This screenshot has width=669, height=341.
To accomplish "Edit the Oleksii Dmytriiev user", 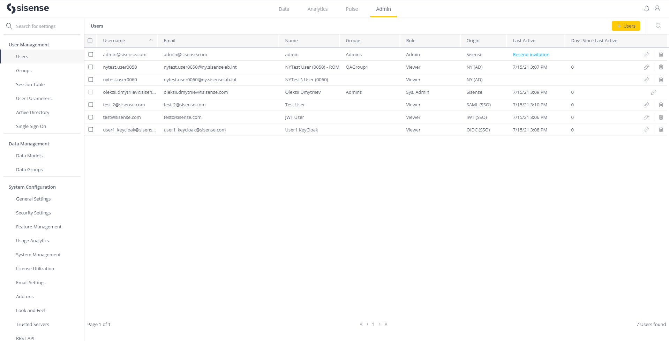I will [x=654, y=92].
